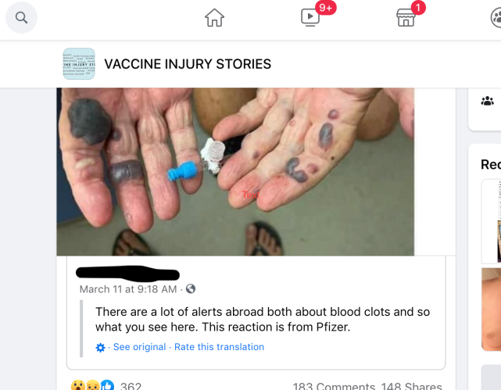Click the blacked-out author name
The height and width of the screenshot is (390, 501).
pos(128,274)
